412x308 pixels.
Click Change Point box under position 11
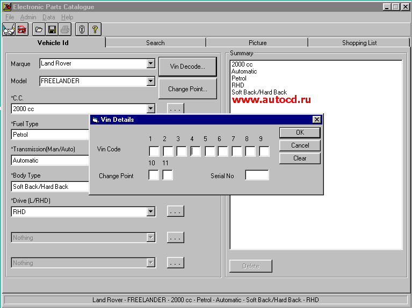point(168,175)
